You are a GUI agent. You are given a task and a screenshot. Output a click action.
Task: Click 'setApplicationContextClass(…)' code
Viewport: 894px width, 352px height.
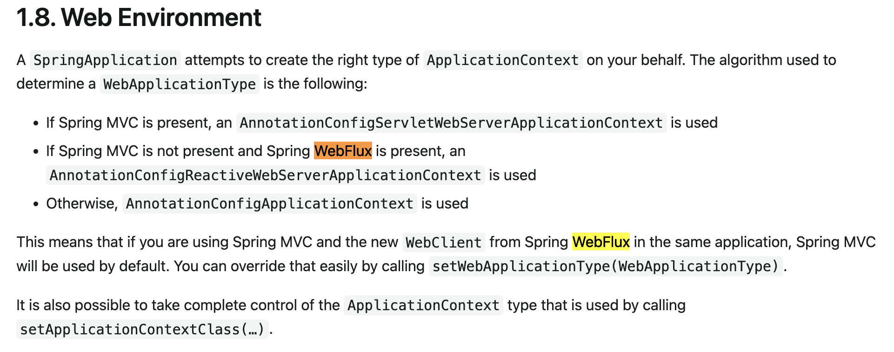point(142,330)
